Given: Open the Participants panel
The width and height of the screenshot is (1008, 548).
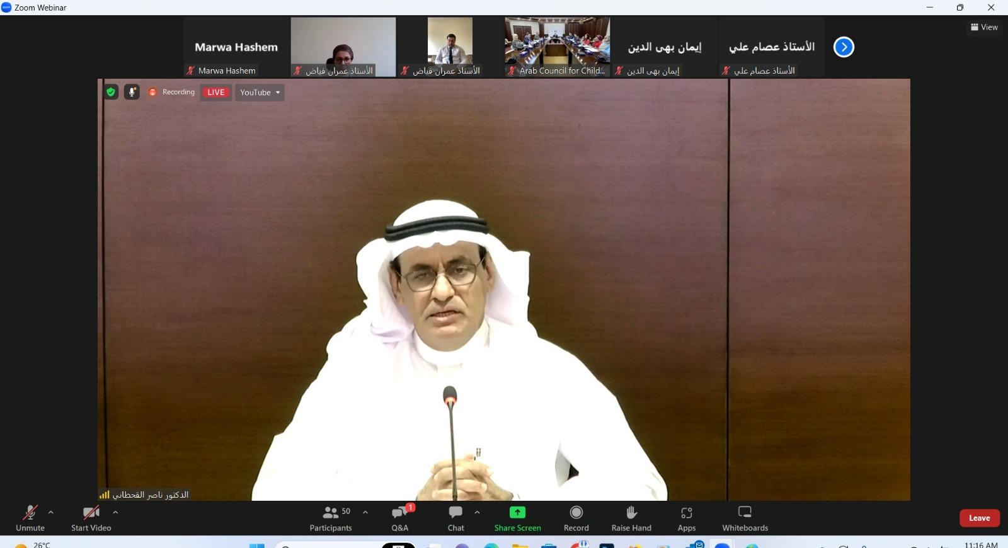Looking at the screenshot, I should coord(331,518).
